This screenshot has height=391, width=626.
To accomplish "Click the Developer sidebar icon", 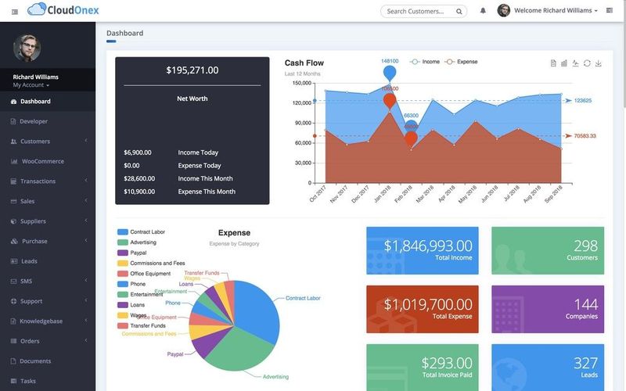I will tap(13, 121).
